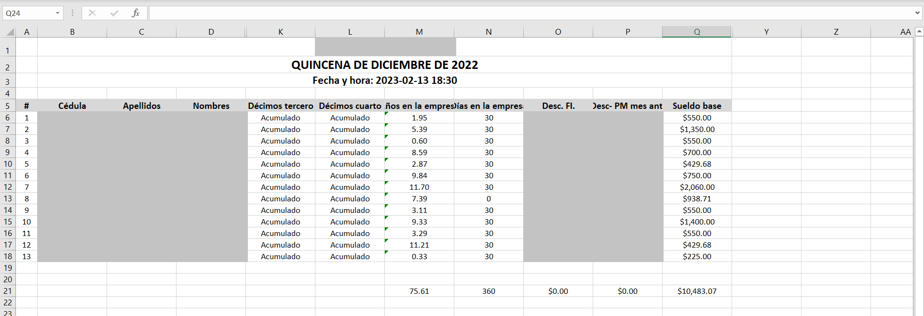Viewport: 924px width, 316px height.
Task: Click the Select All corner triangle
Action: tap(10, 32)
